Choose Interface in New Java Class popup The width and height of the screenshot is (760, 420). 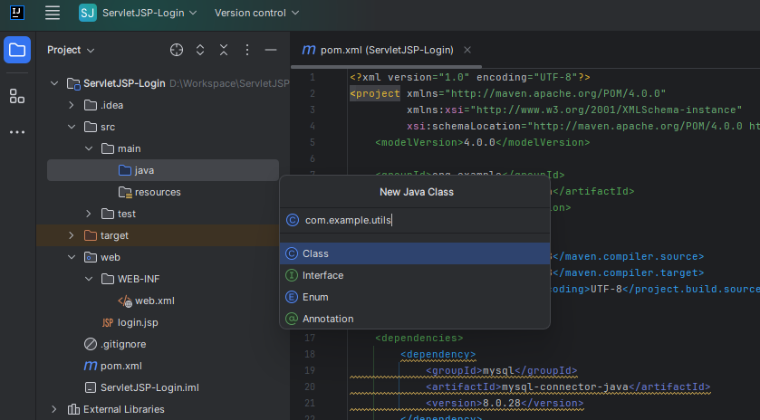(415, 275)
